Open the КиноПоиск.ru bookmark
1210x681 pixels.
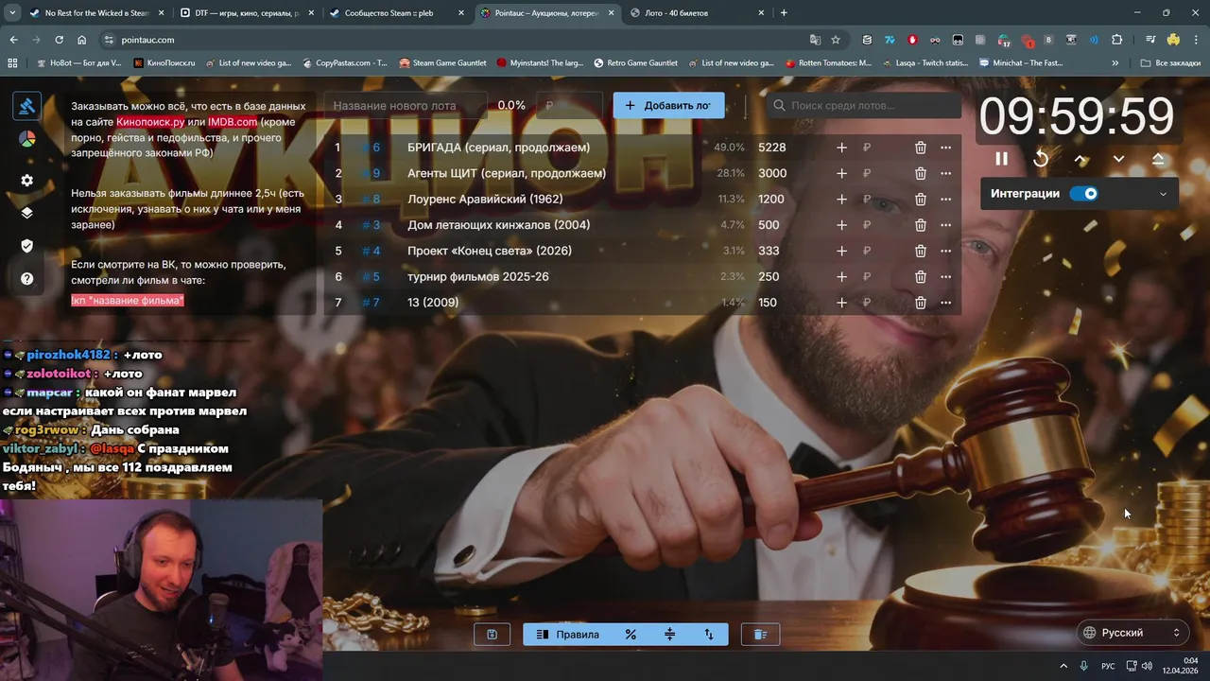[x=164, y=63]
